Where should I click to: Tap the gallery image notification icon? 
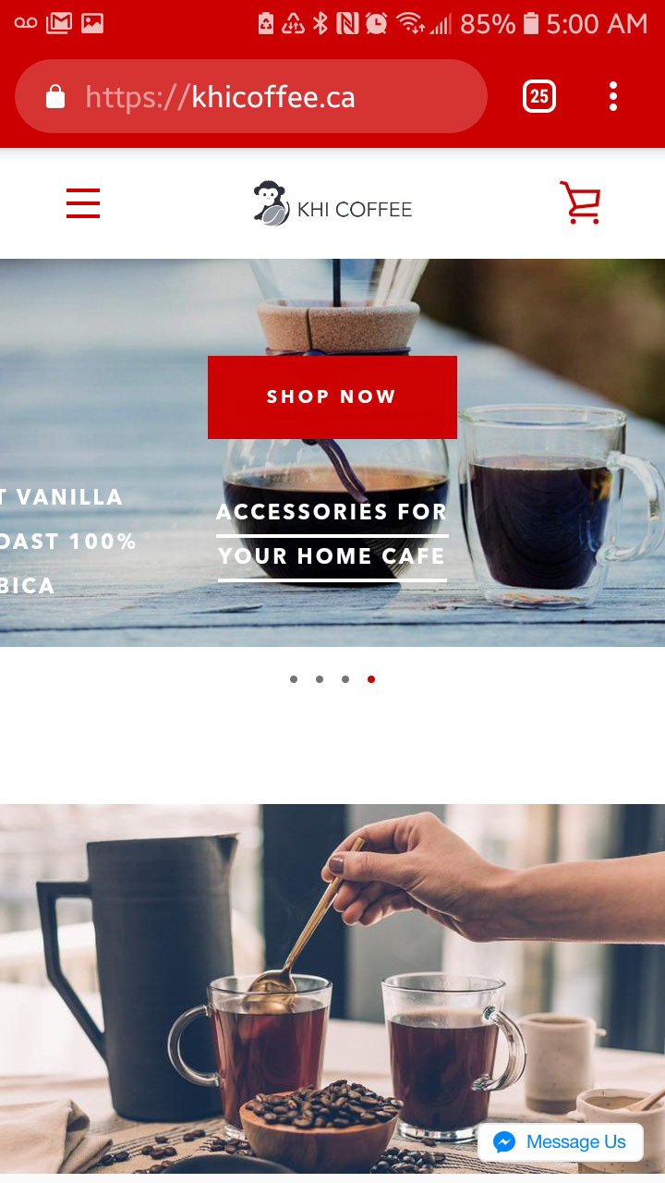click(92, 23)
